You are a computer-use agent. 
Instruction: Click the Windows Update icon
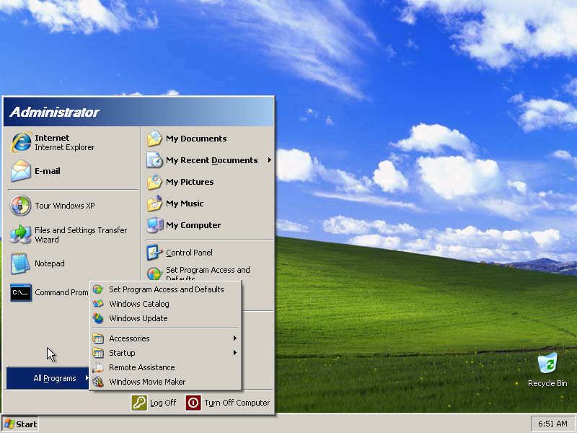98,318
